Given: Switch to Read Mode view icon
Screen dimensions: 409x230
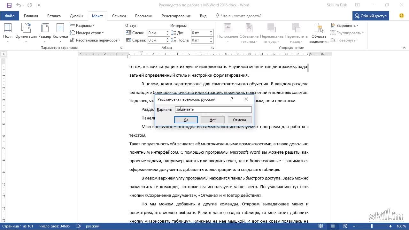Looking at the screenshot, I should [x=320, y=226].
